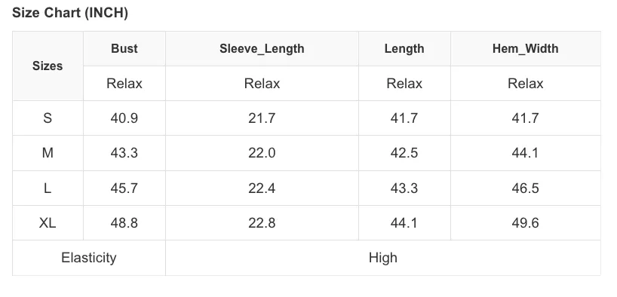Screen dimensions: 617x297
Task: Click sleeve length value 22.8
Action: pos(262,223)
